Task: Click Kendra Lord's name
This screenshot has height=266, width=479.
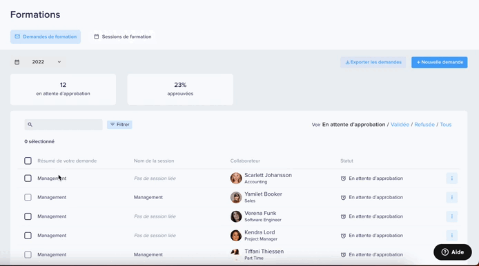Action: click(x=260, y=232)
